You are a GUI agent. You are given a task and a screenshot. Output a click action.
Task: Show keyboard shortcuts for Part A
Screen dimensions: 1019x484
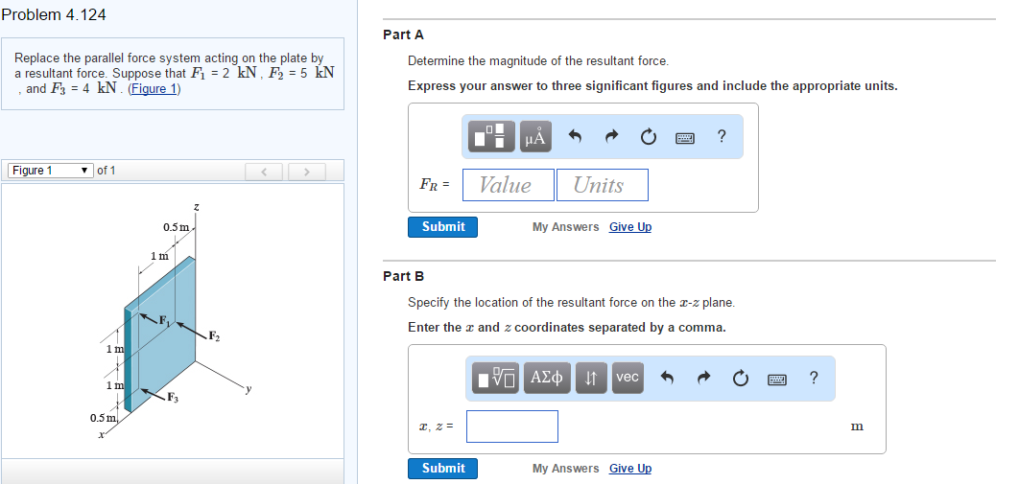(x=685, y=138)
